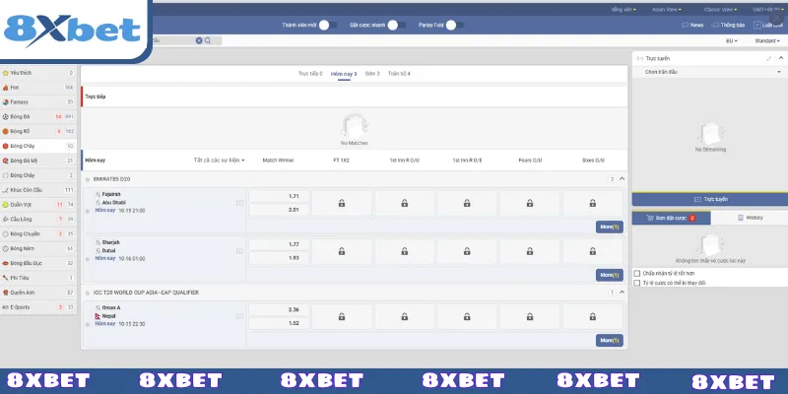Select the Quyền Anh boxing icon
Screen dimensions: 788x394
coord(6,292)
